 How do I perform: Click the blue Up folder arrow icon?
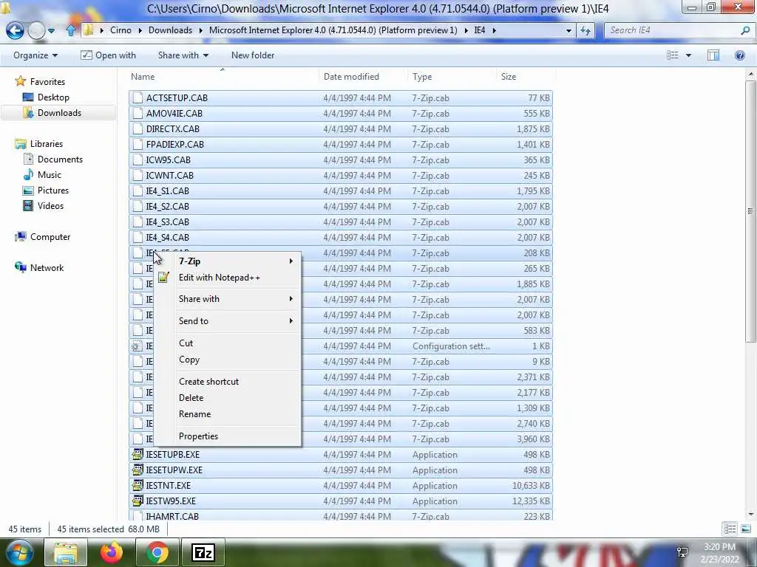coord(71,30)
